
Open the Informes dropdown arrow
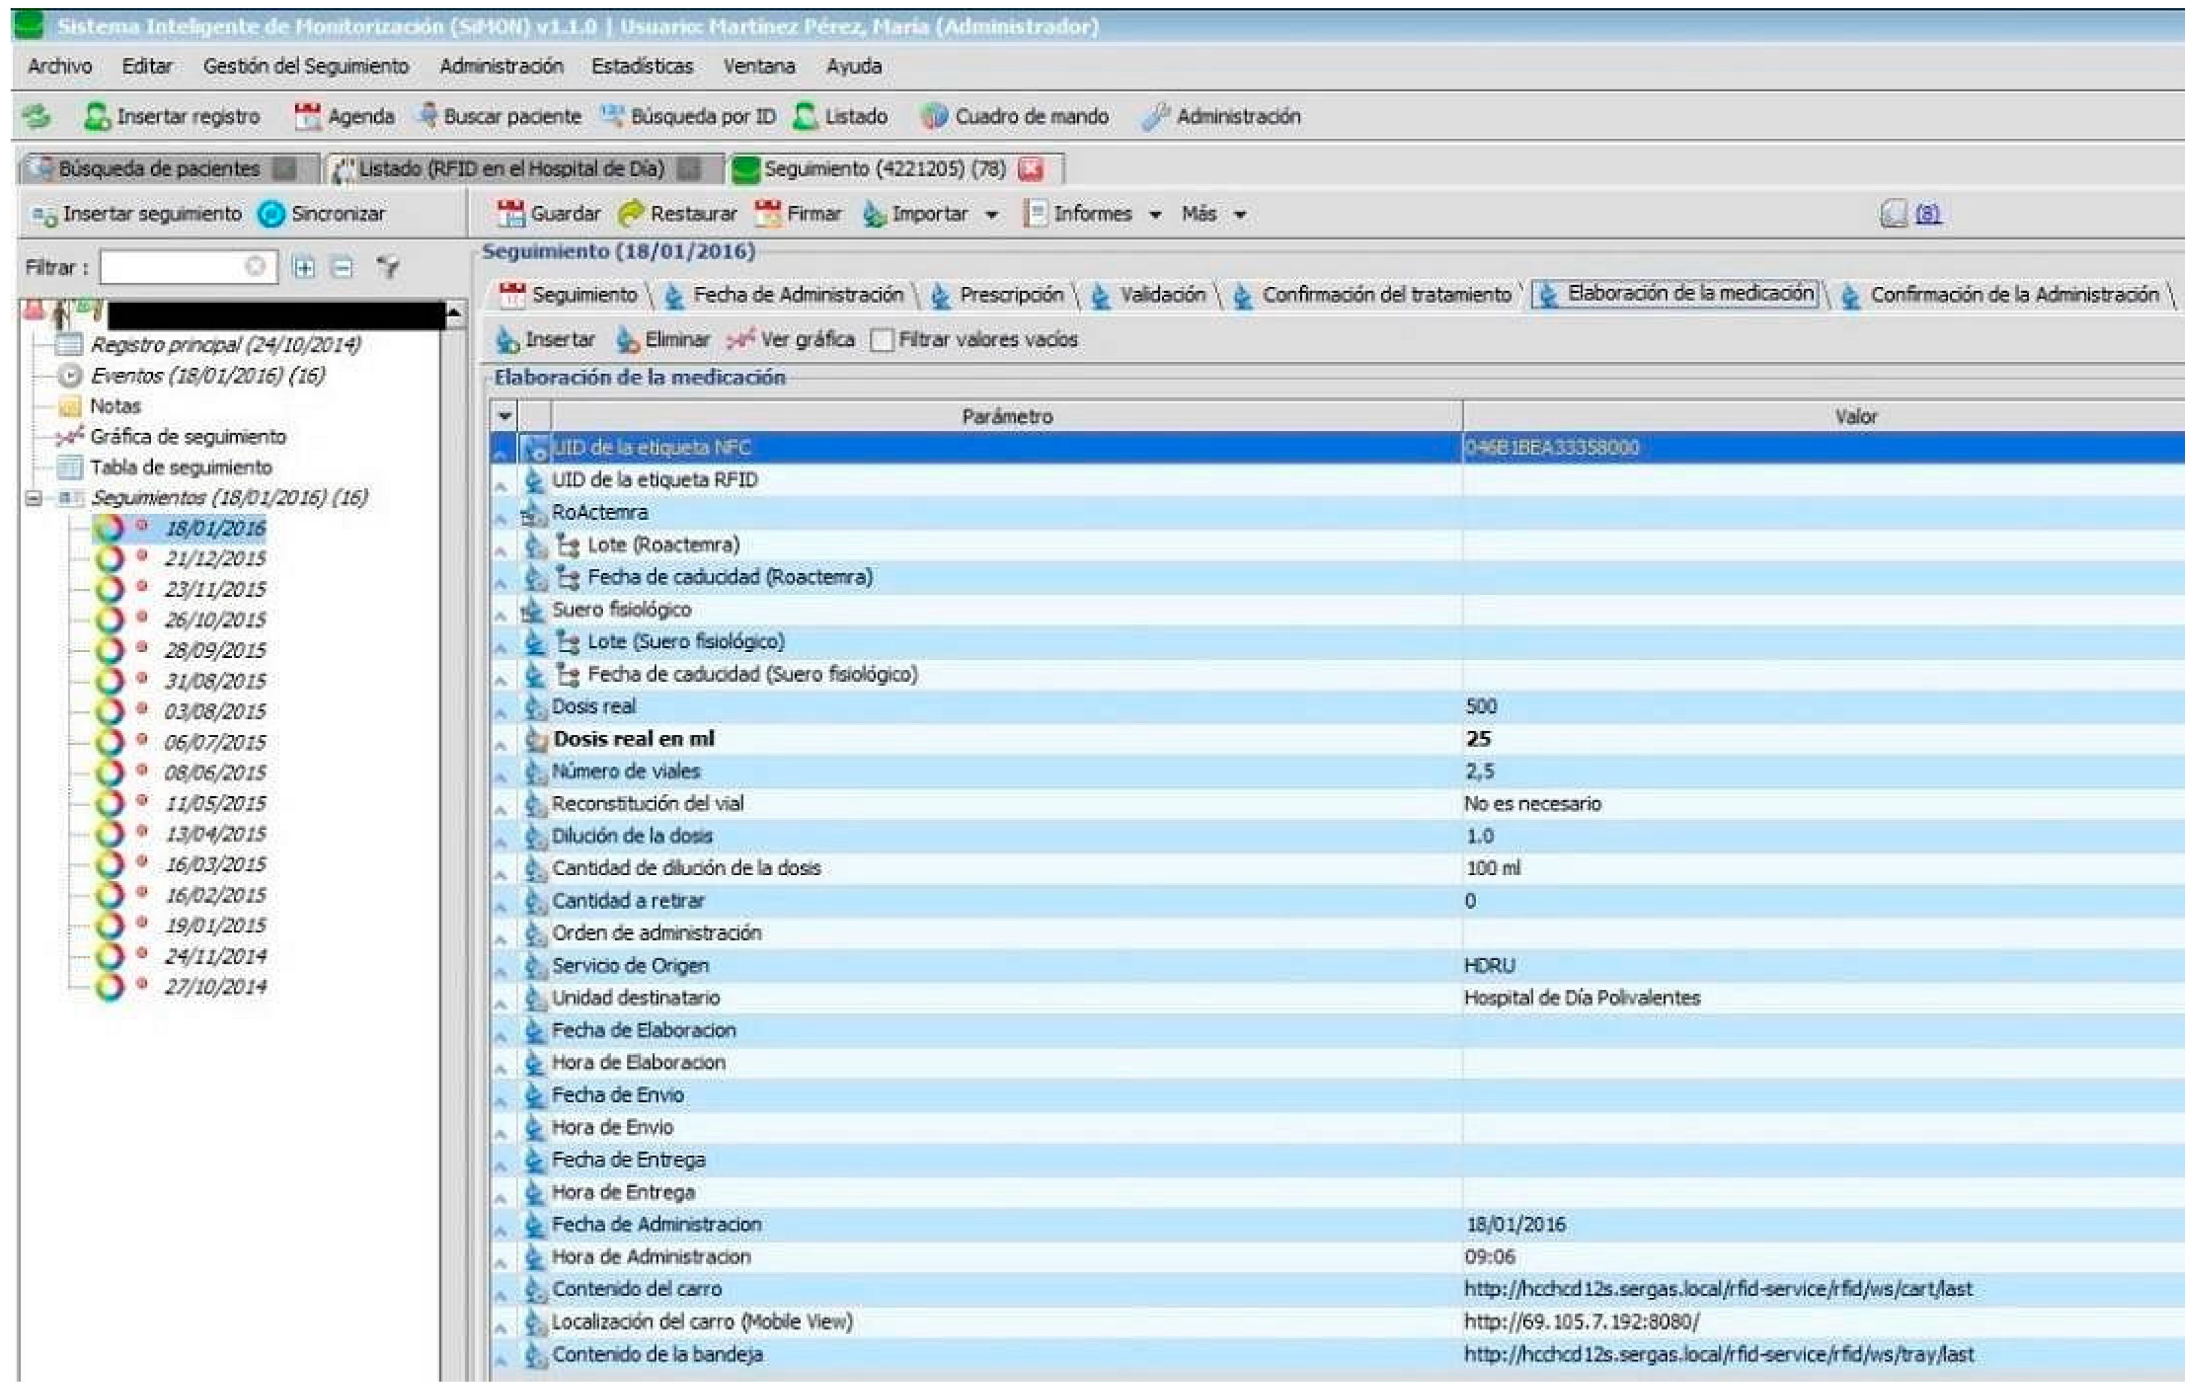coord(1156,215)
